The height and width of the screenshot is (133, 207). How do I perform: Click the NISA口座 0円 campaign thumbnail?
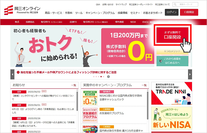click(x=90, y=98)
